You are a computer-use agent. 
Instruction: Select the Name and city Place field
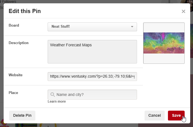click(x=92, y=95)
